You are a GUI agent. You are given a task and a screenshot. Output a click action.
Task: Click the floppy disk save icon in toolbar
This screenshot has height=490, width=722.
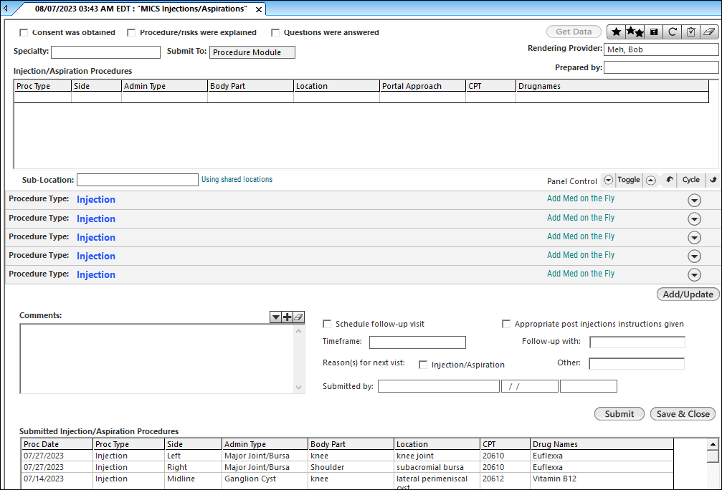[x=653, y=32]
